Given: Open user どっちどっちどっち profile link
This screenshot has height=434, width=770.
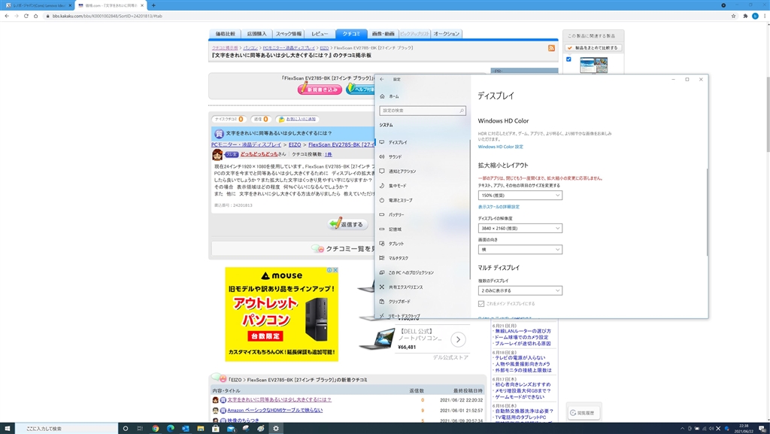Looking at the screenshot, I should (x=259, y=154).
